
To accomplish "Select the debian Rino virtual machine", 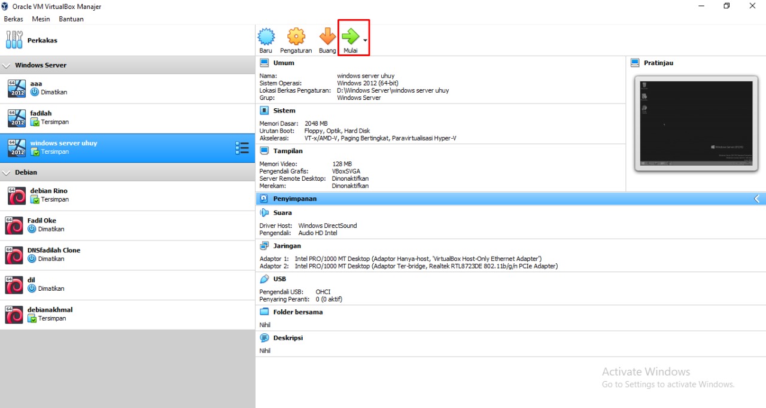I will click(127, 196).
